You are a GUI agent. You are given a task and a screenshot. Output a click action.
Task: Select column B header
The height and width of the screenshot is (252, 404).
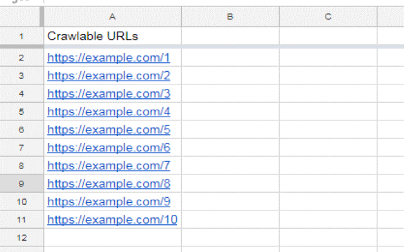tap(230, 16)
